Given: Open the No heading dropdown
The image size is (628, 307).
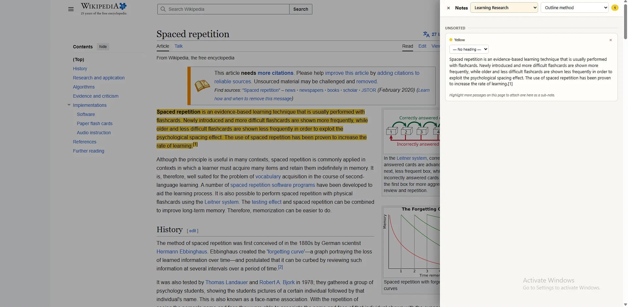Looking at the screenshot, I should coord(469,49).
